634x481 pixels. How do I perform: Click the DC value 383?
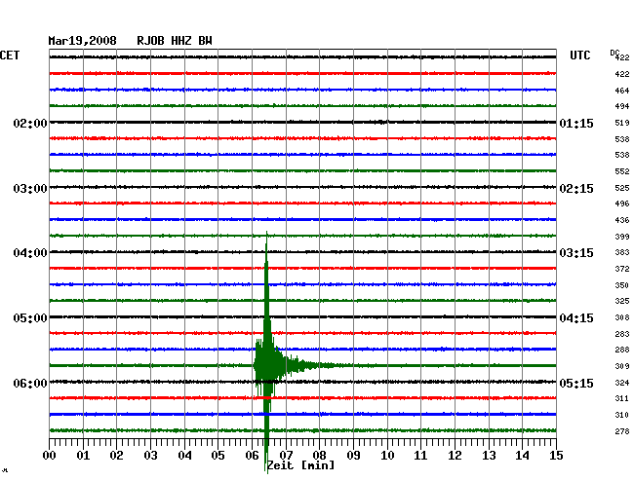coord(622,252)
